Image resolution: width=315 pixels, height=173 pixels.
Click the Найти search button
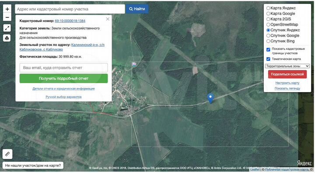tap(137, 9)
